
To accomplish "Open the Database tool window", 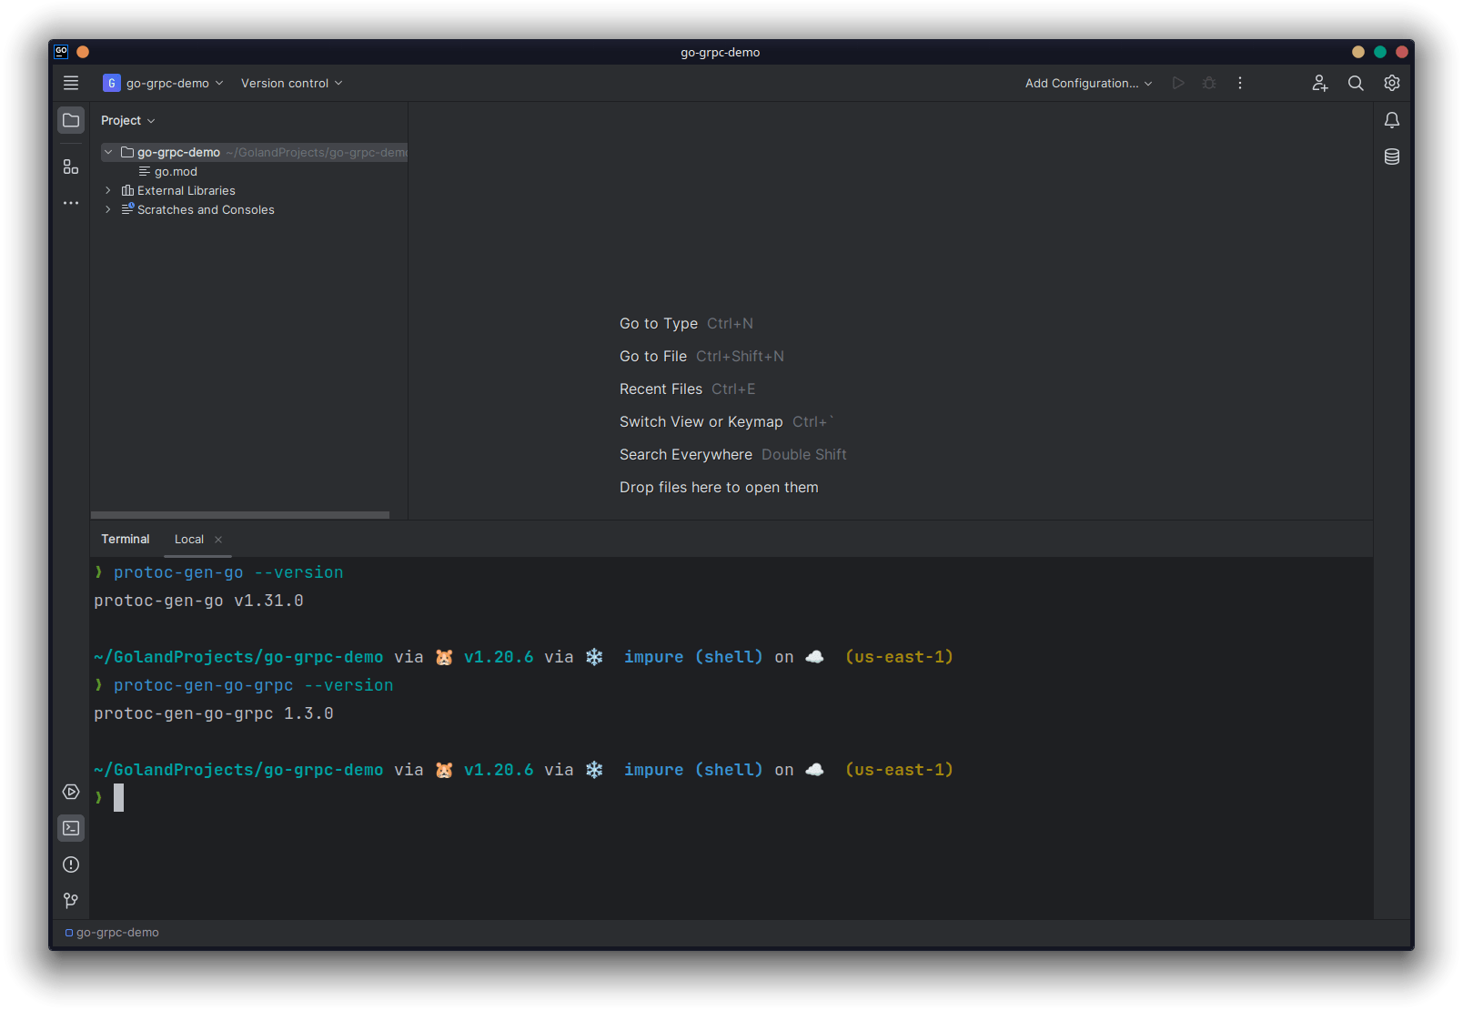I will point(1392,156).
